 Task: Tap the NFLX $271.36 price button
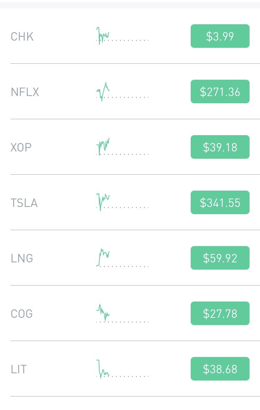(x=220, y=91)
